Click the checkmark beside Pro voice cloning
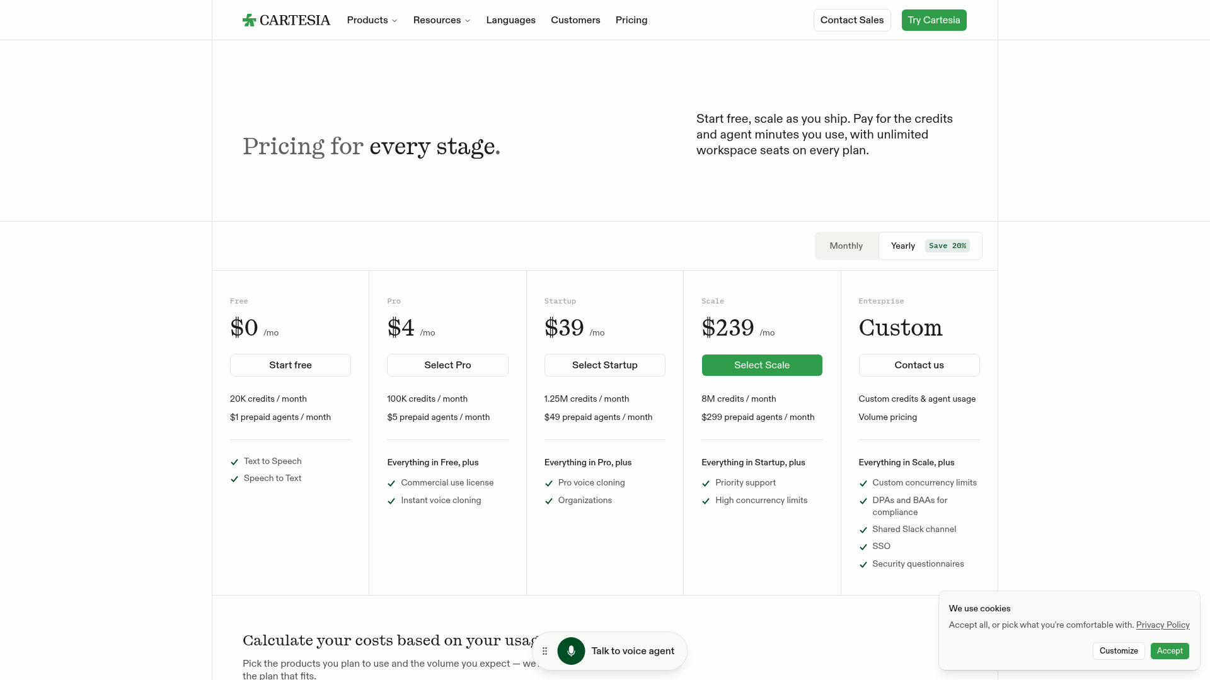This screenshot has height=680, width=1210. 548,483
